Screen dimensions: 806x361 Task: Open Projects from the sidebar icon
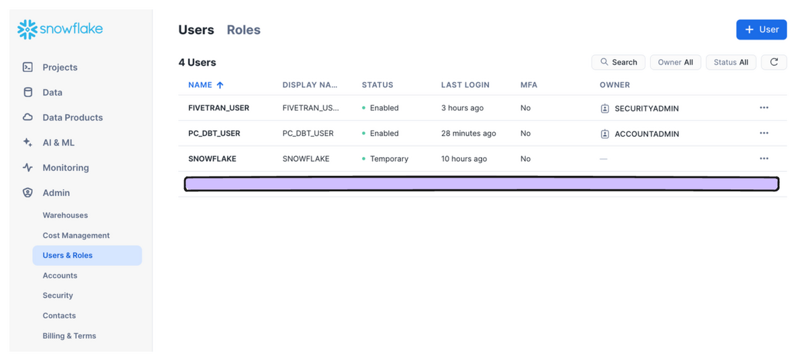pyautogui.click(x=28, y=67)
